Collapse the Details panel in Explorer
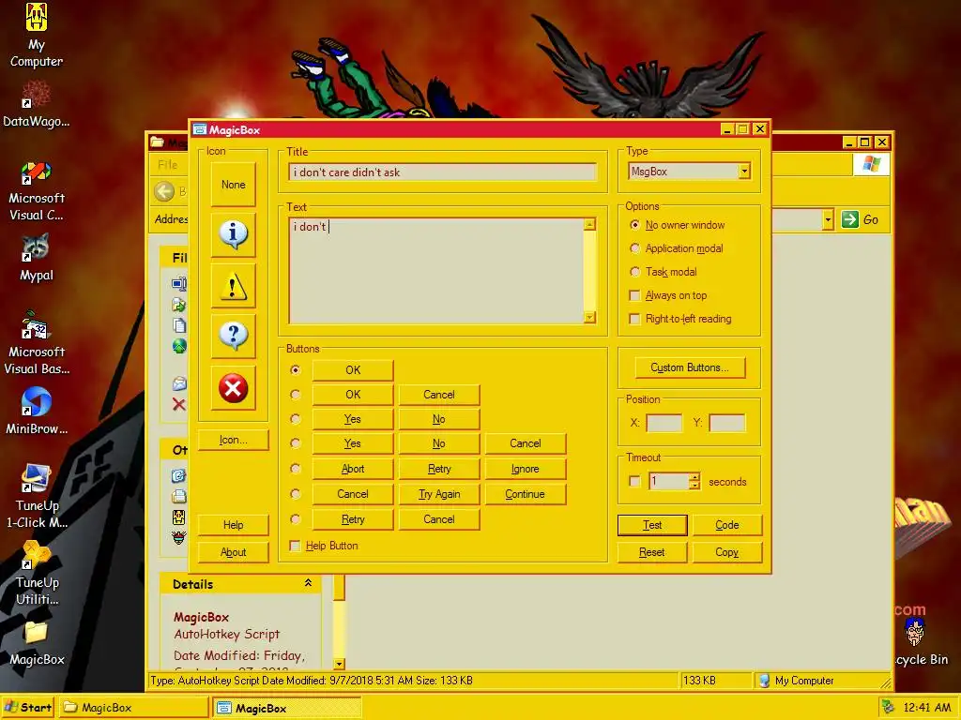Screen dimensions: 961x720 [308, 583]
